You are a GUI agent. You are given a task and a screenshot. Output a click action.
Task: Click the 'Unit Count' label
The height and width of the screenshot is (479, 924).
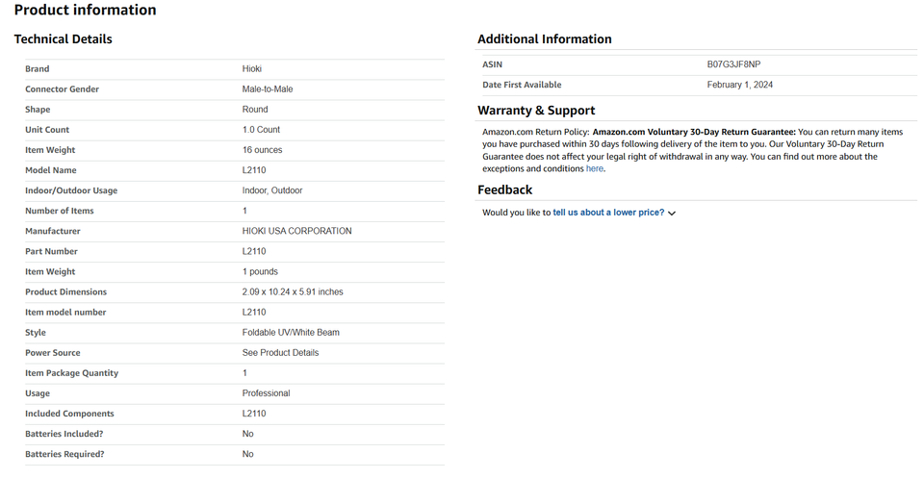click(x=47, y=130)
